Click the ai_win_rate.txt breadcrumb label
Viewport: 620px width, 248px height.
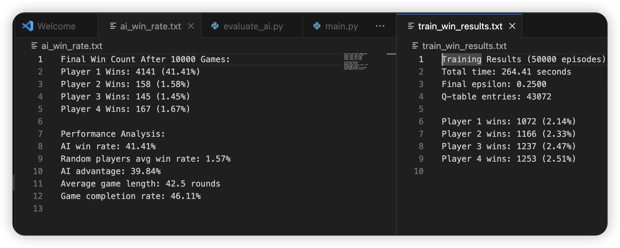72,46
